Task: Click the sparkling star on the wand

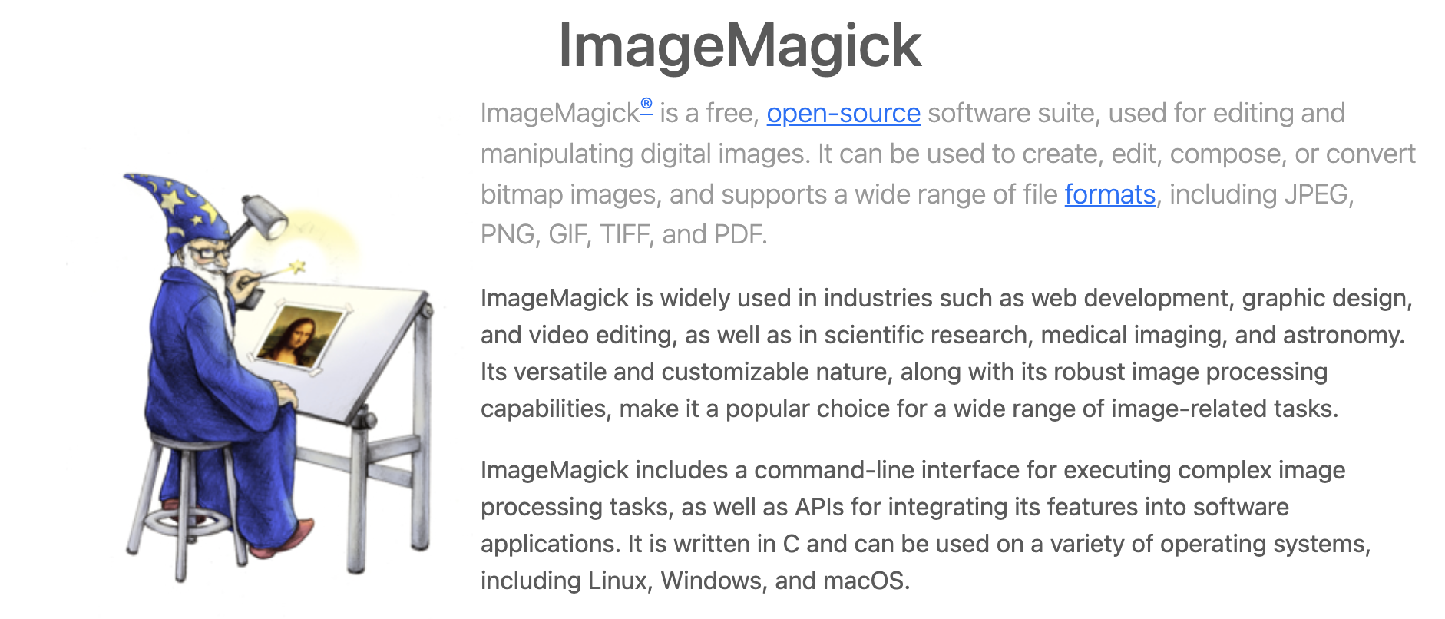Action: click(x=295, y=268)
